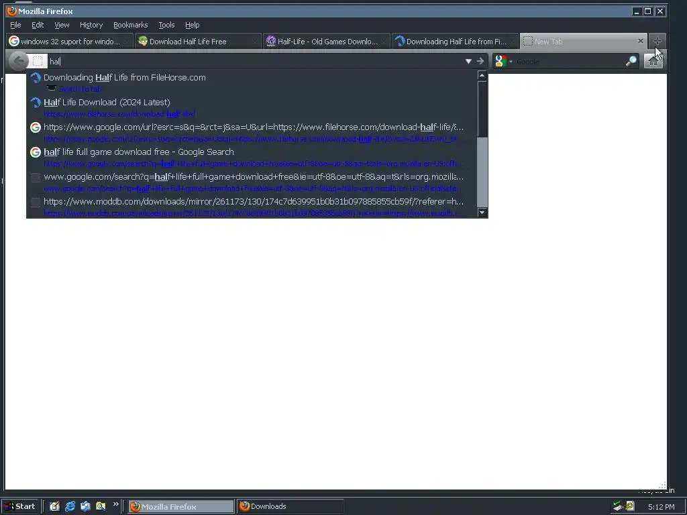Click Firefox logo in title bar
Image resolution: width=687 pixels, height=515 pixels.
coord(12,11)
